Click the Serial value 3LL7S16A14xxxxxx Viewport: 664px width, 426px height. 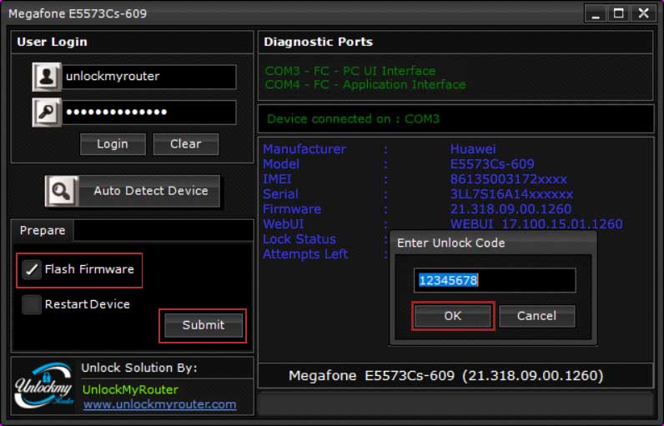tap(511, 194)
